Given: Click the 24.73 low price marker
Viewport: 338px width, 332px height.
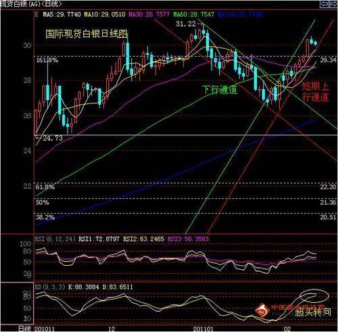Looking at the screenshot, I should pyautogui.click(x=52, y=138).
